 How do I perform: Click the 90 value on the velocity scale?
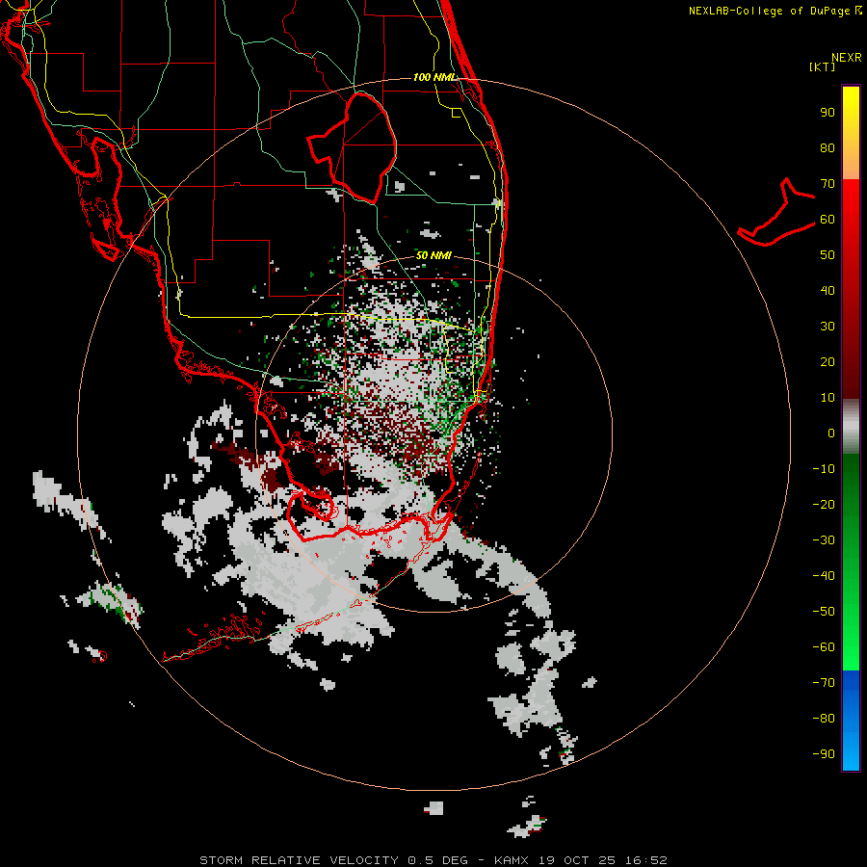pos(828,113)
